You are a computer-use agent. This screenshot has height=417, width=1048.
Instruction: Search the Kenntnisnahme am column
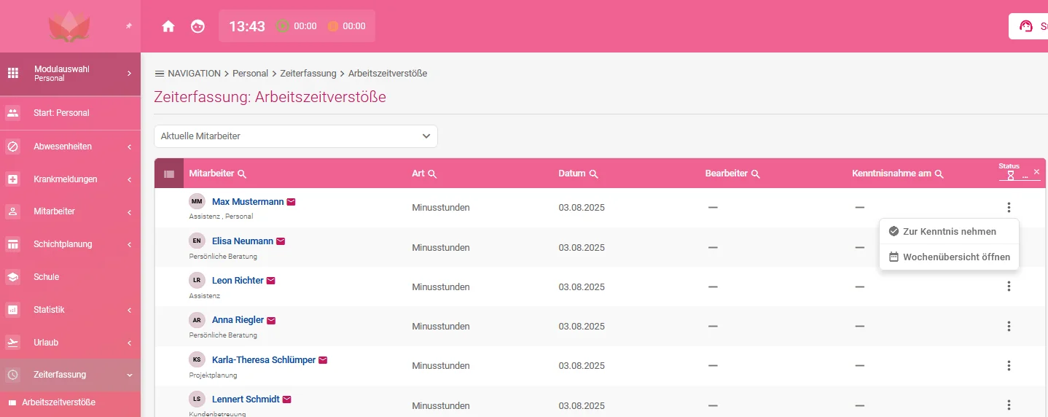click(x=939, y=174)
